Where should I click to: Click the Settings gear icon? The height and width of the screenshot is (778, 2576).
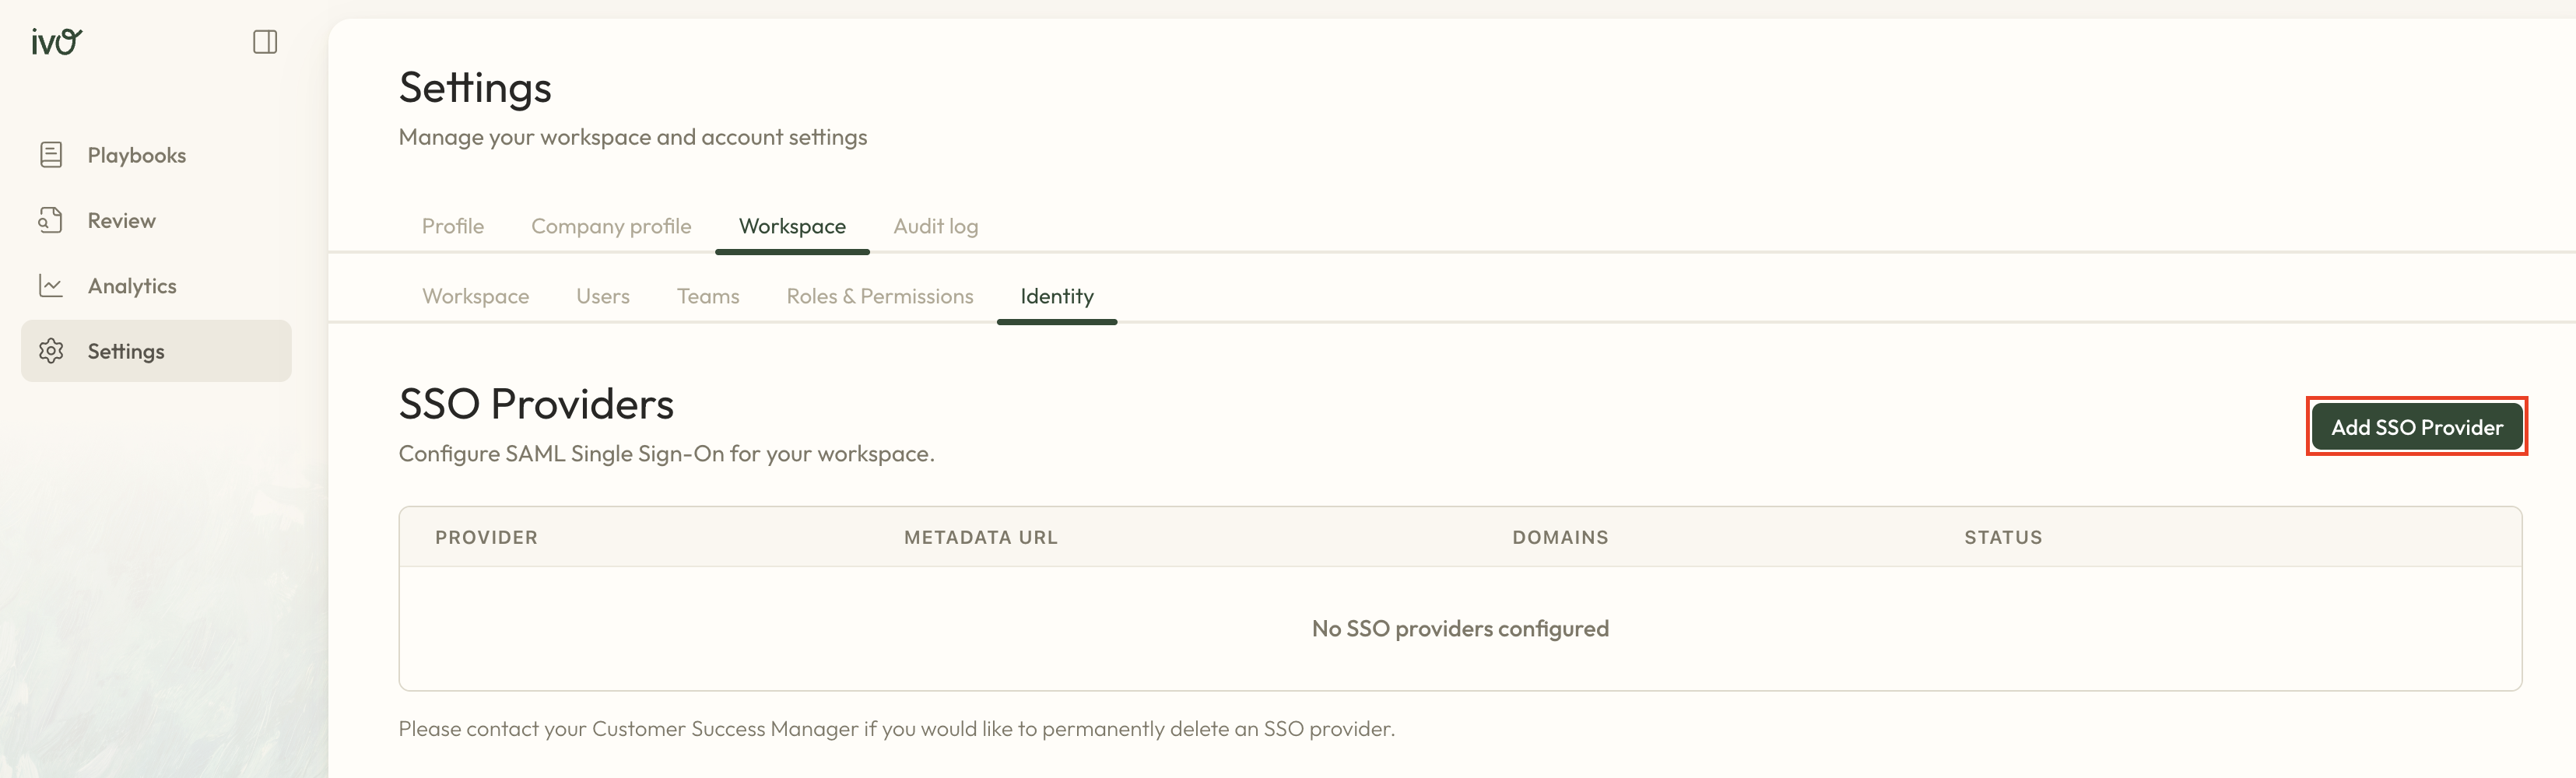(x=51, y=351)
